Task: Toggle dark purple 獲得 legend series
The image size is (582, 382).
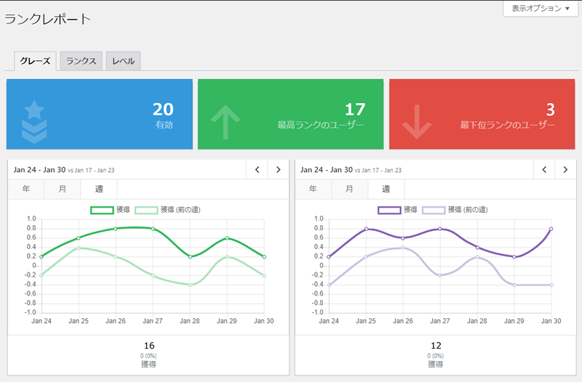Action: point(397,210)
